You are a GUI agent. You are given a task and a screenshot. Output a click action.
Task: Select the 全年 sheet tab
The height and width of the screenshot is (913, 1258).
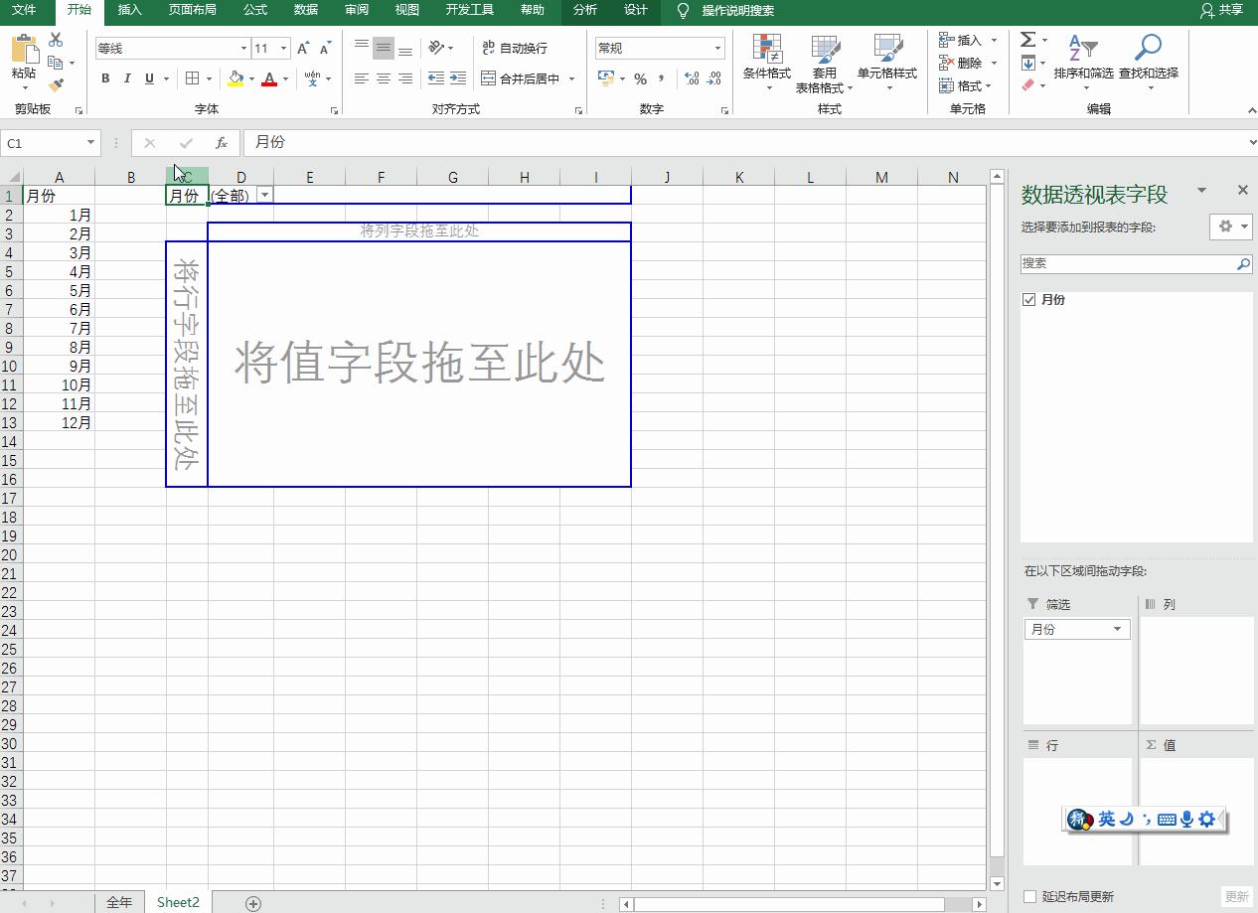coord(119,901)
